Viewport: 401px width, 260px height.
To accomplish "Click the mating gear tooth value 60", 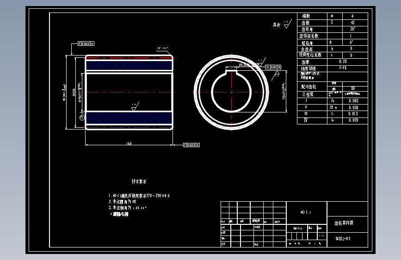I will [x=353, y=88].
